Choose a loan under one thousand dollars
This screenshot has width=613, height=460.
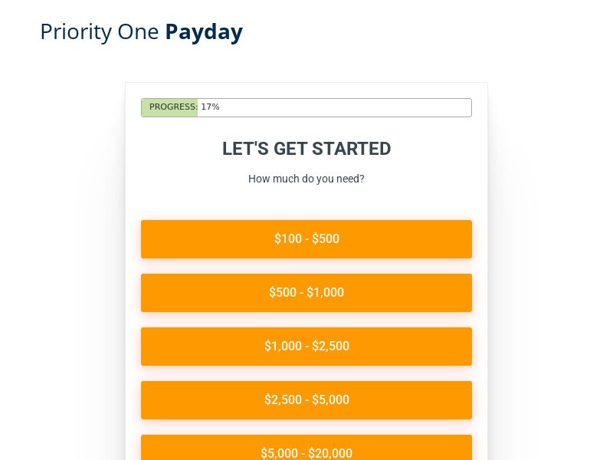coord(306,292)
